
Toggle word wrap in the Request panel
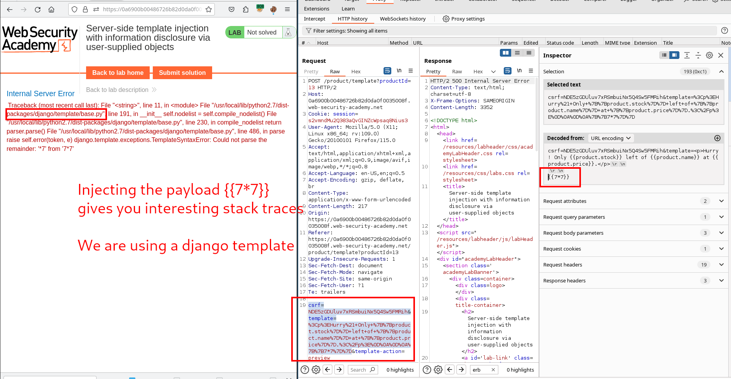tap(387, 71)
